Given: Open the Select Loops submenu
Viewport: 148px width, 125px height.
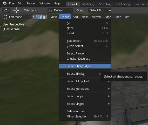Looking at the screenshot, I should tap(85, 96).
